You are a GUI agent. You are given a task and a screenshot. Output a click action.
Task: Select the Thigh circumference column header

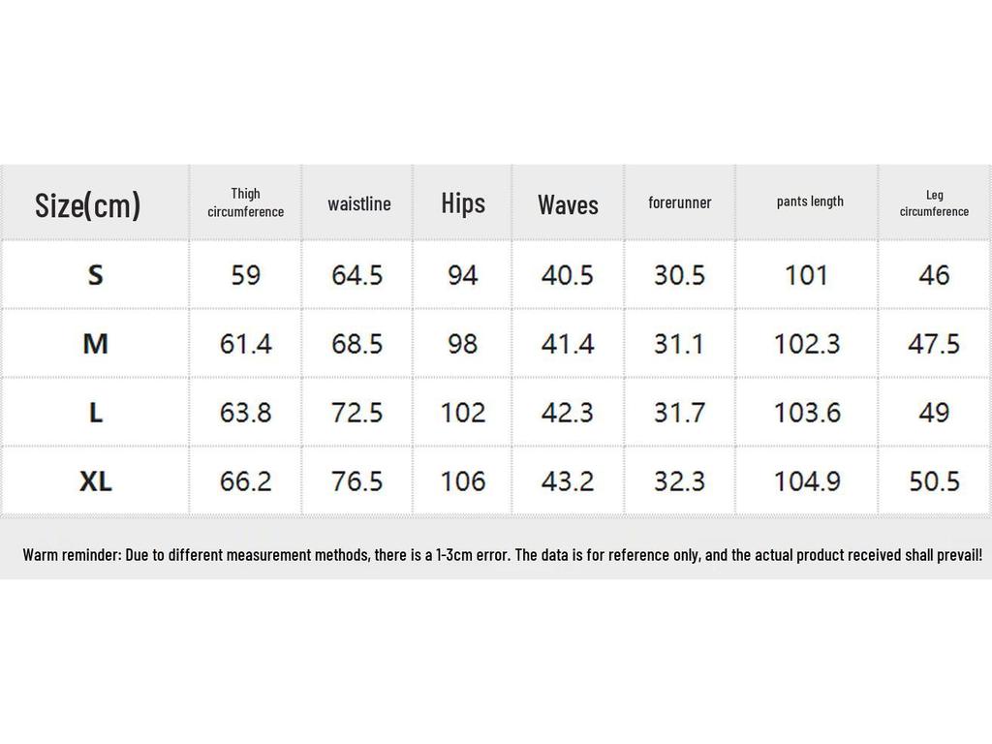[x=246, y=202]
